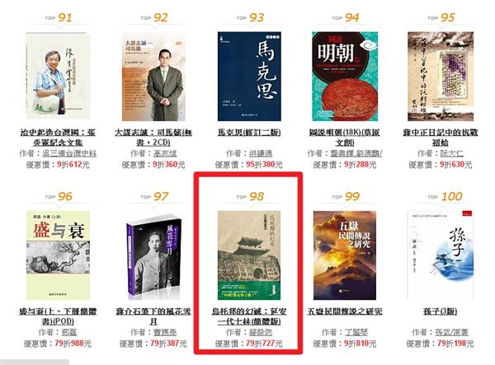Open the 馬克思(修訂二版) title link

point(249,133)
